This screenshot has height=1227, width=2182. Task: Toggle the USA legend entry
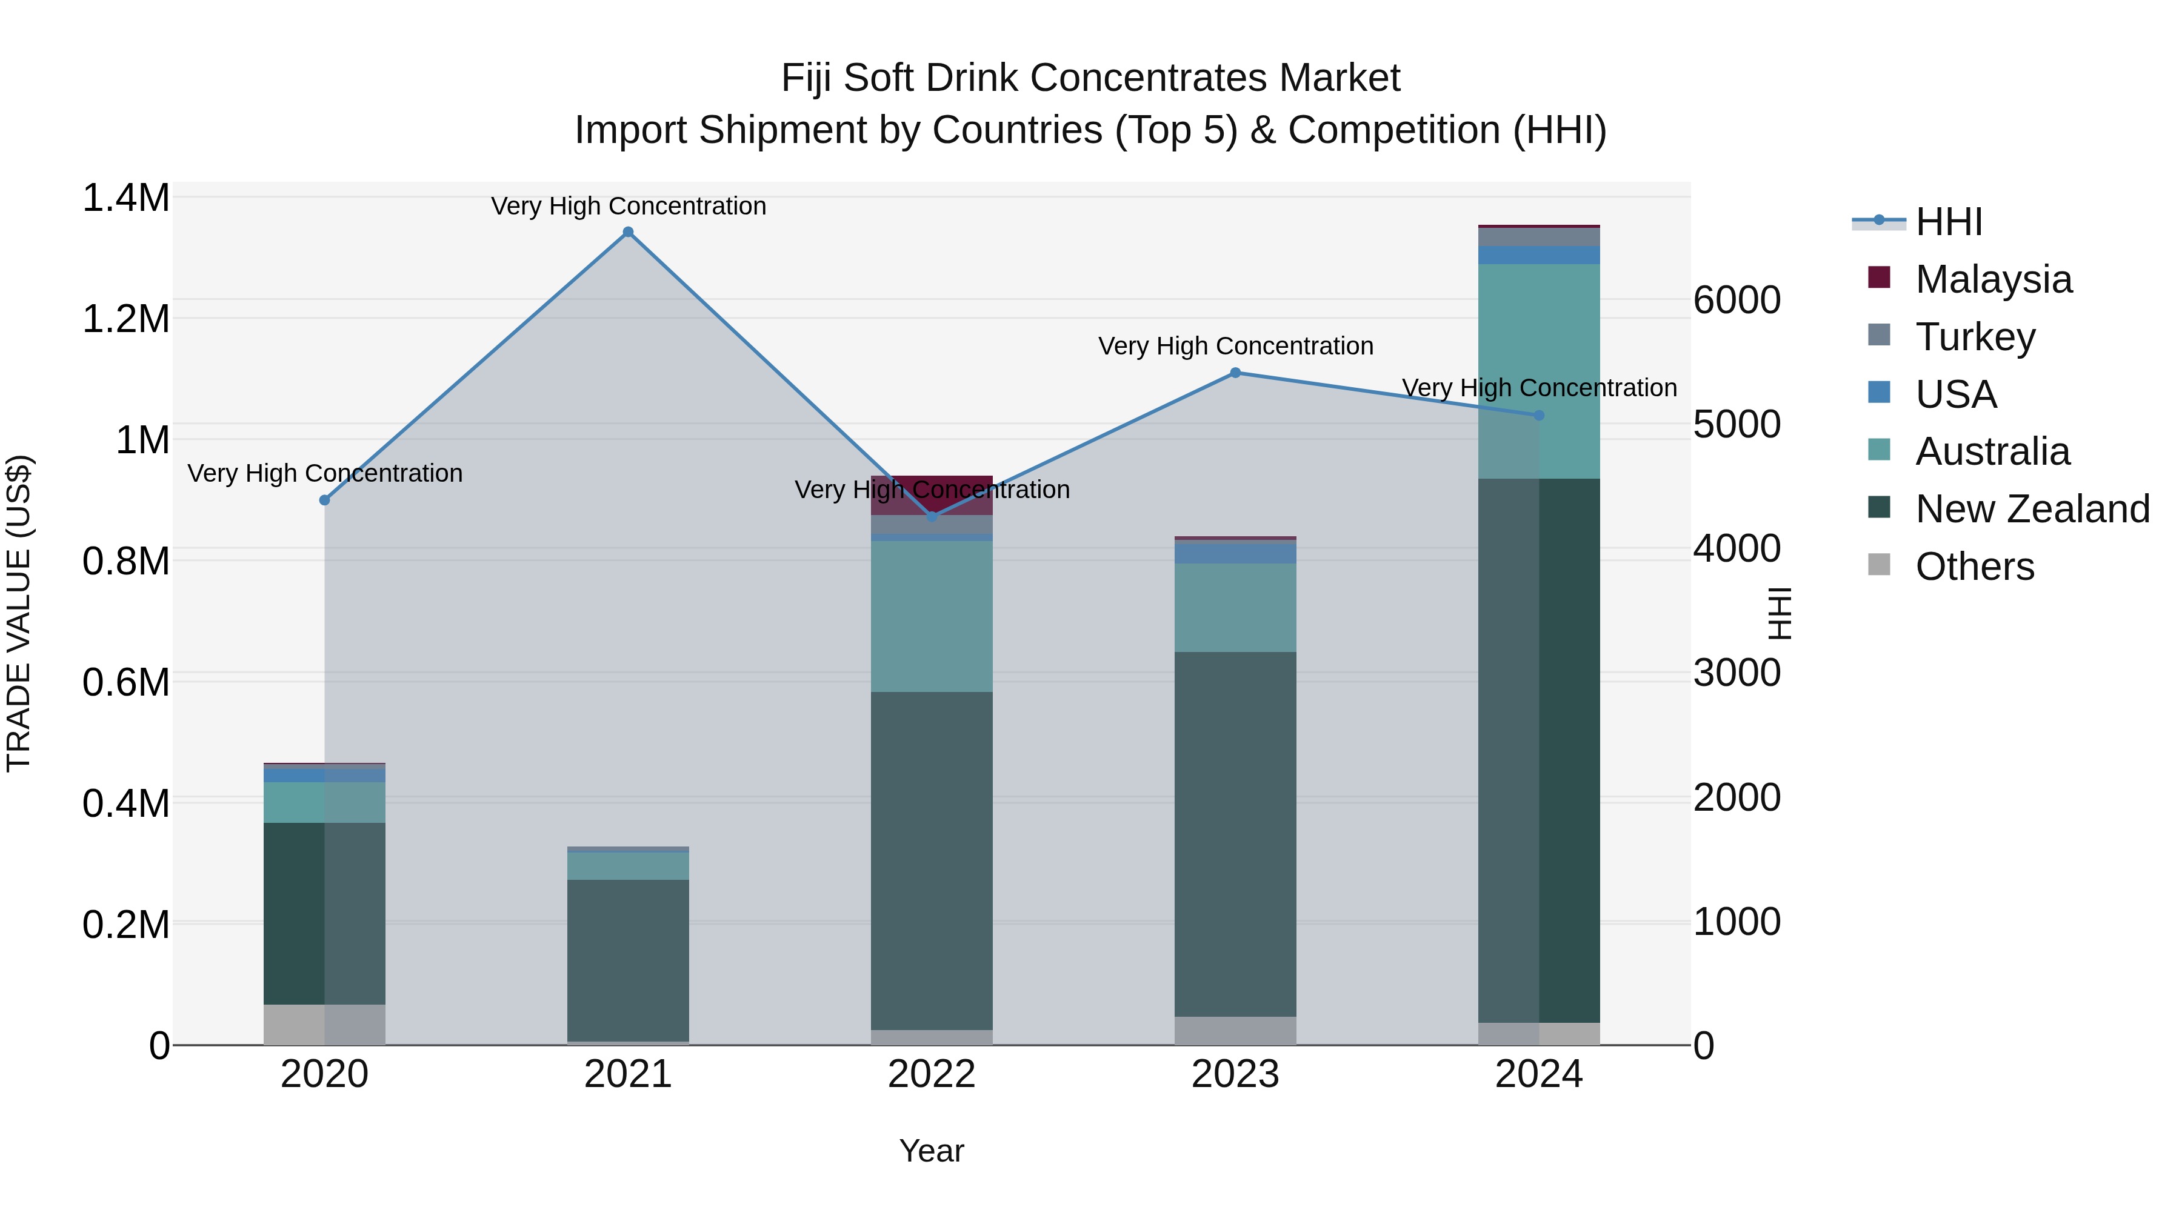click(x=1932, y=394)
